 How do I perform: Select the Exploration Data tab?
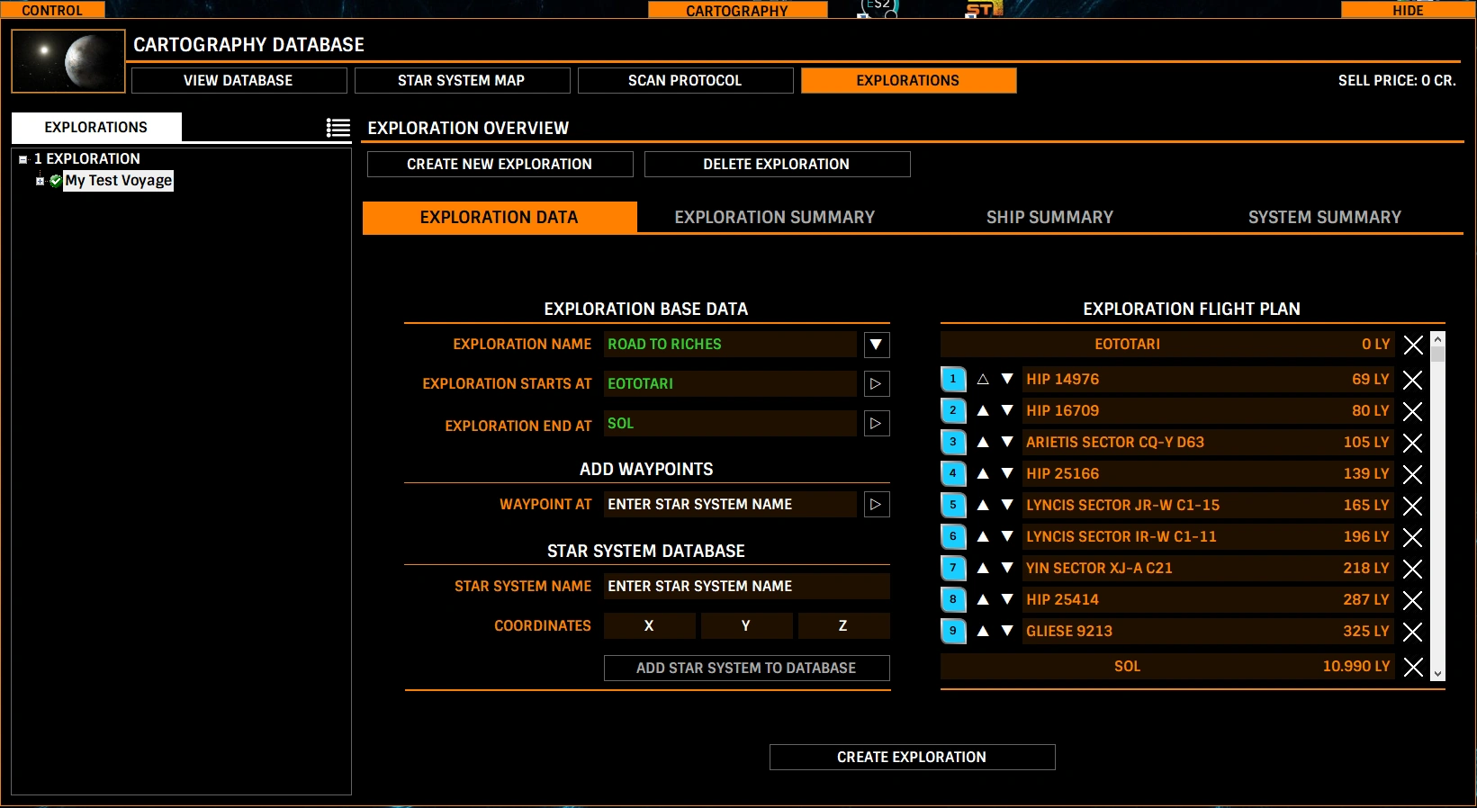tap(500, 217)
